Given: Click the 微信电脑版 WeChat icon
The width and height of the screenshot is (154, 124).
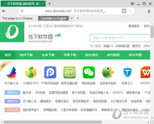Looking at the screenshot, I should pos(89,72).
